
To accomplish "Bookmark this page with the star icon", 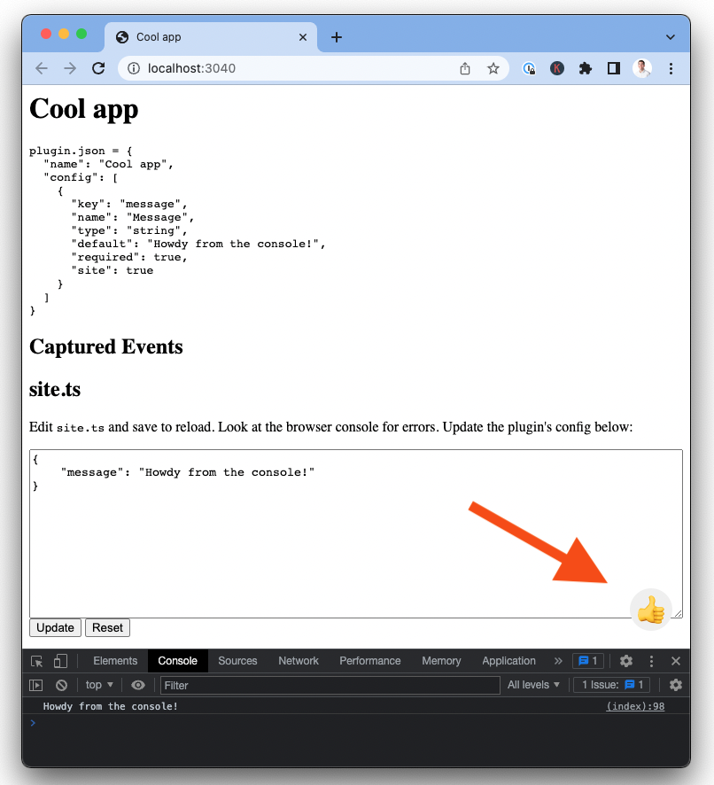I will [x=493, y=68].
